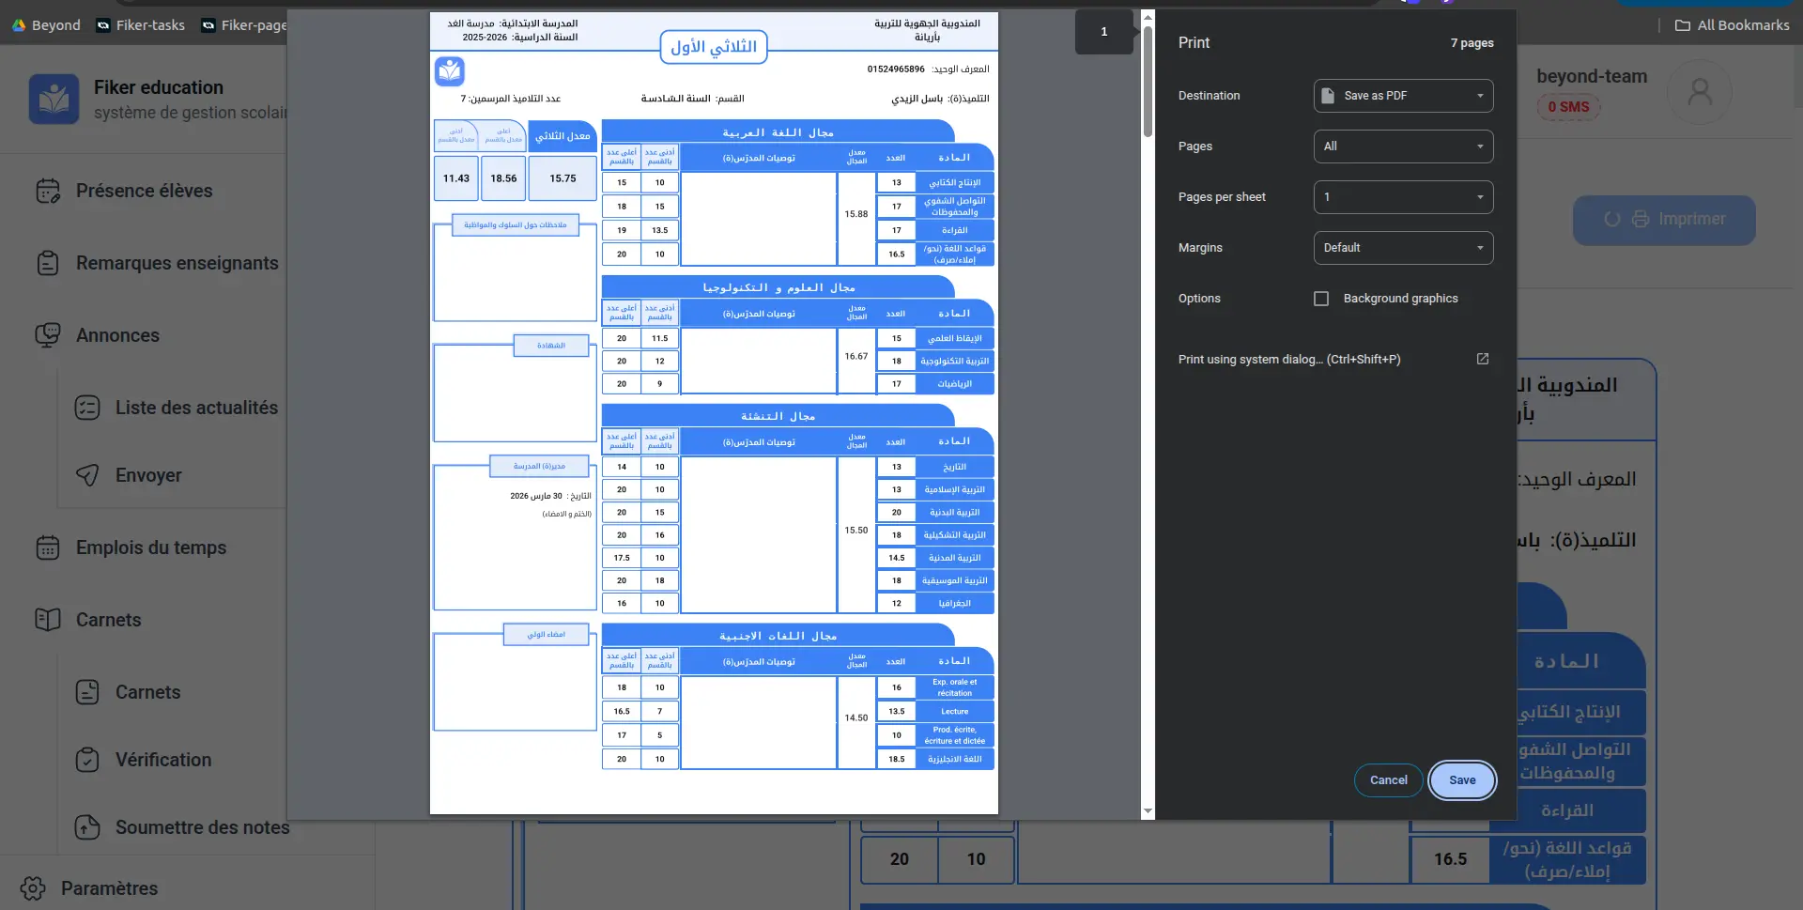Cancel the print dialog

click(1388, 780)
